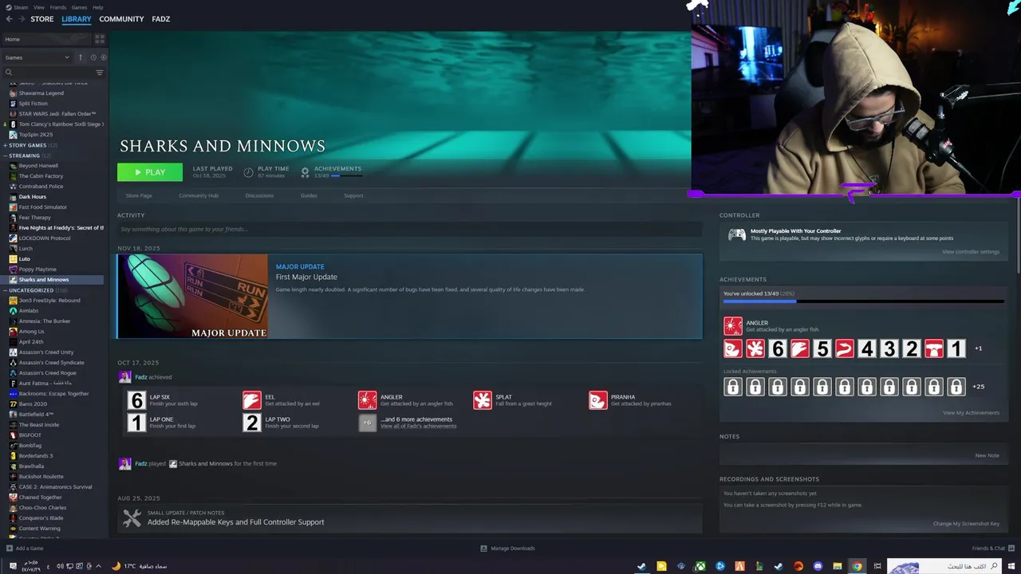
Task: Click the green PLAY button
Action: pyautogui.click(x=150, y=172)
